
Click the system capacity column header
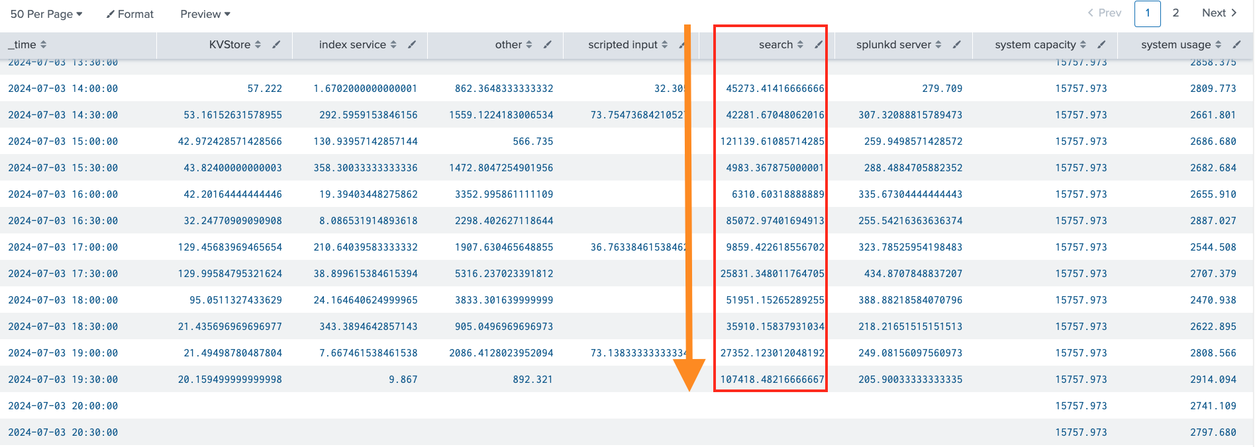point(1035,44)
